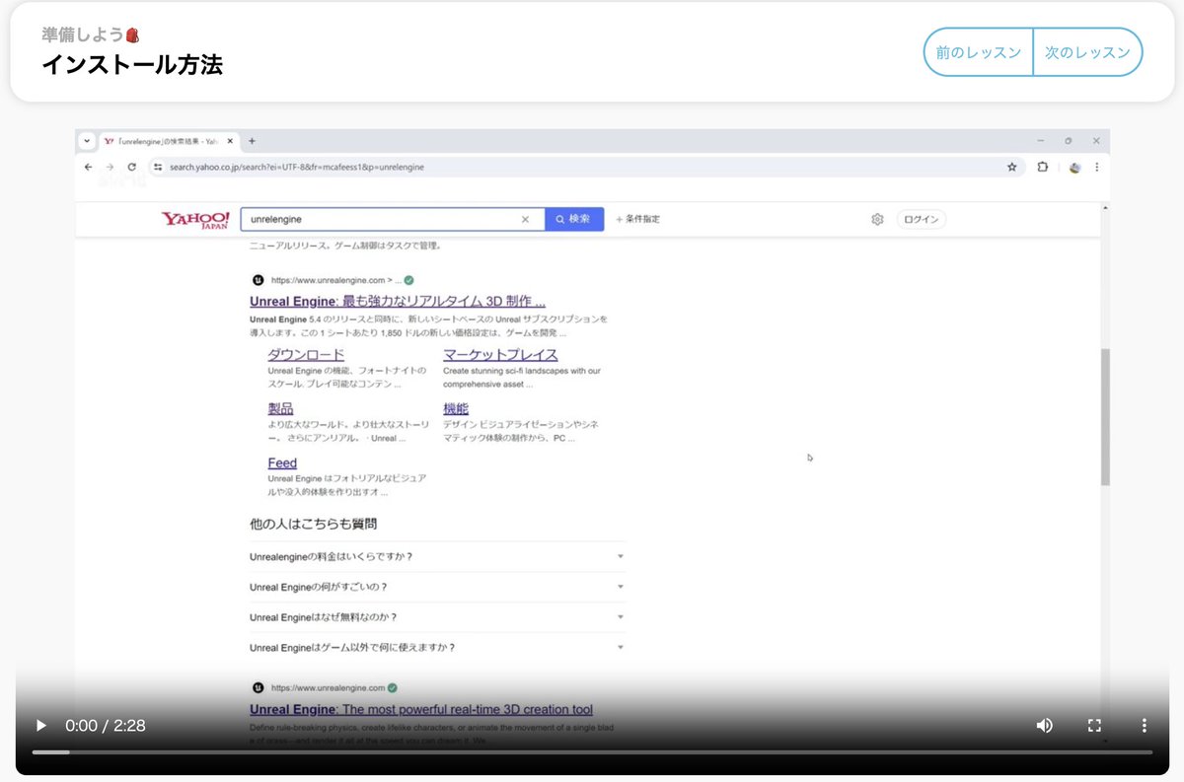Open the ダウンロード sublink
This screenshot has height=782, width=1184.
click(x=306, y=355)
